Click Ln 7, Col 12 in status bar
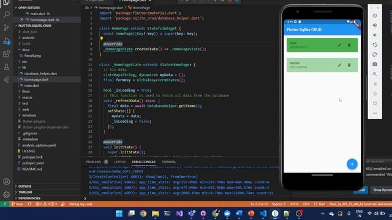 tap(259, 204)
